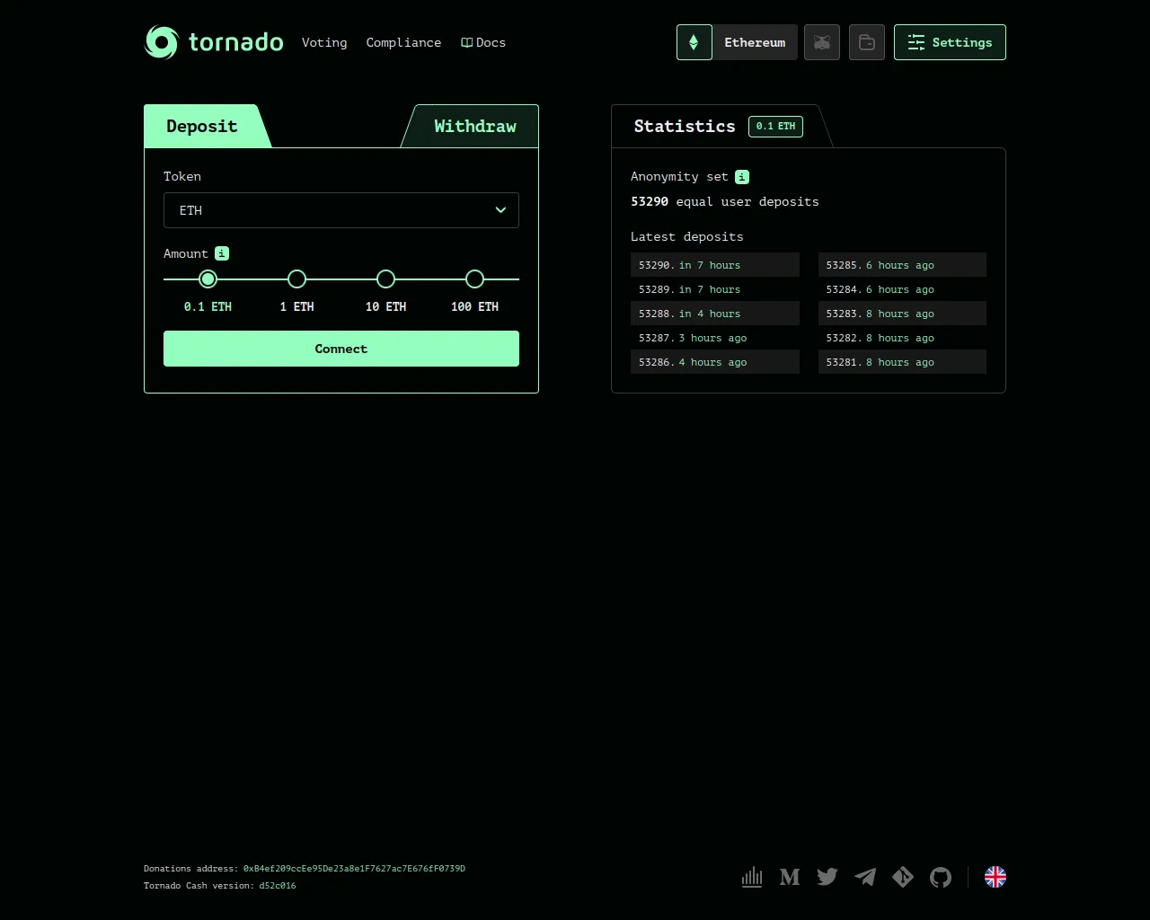Click deposit row 53286. 4 hours ago

coord(715,362)
